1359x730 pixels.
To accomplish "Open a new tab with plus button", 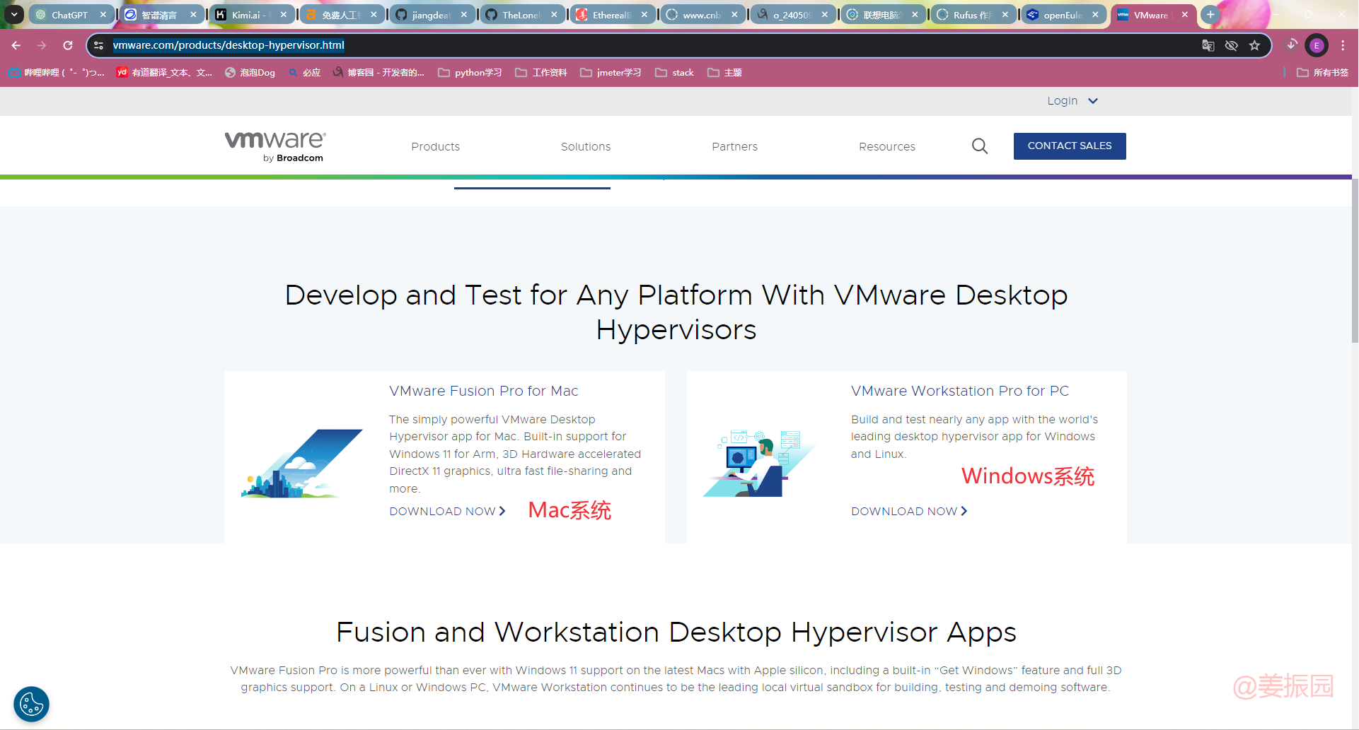I will (x=1210, y=14).
